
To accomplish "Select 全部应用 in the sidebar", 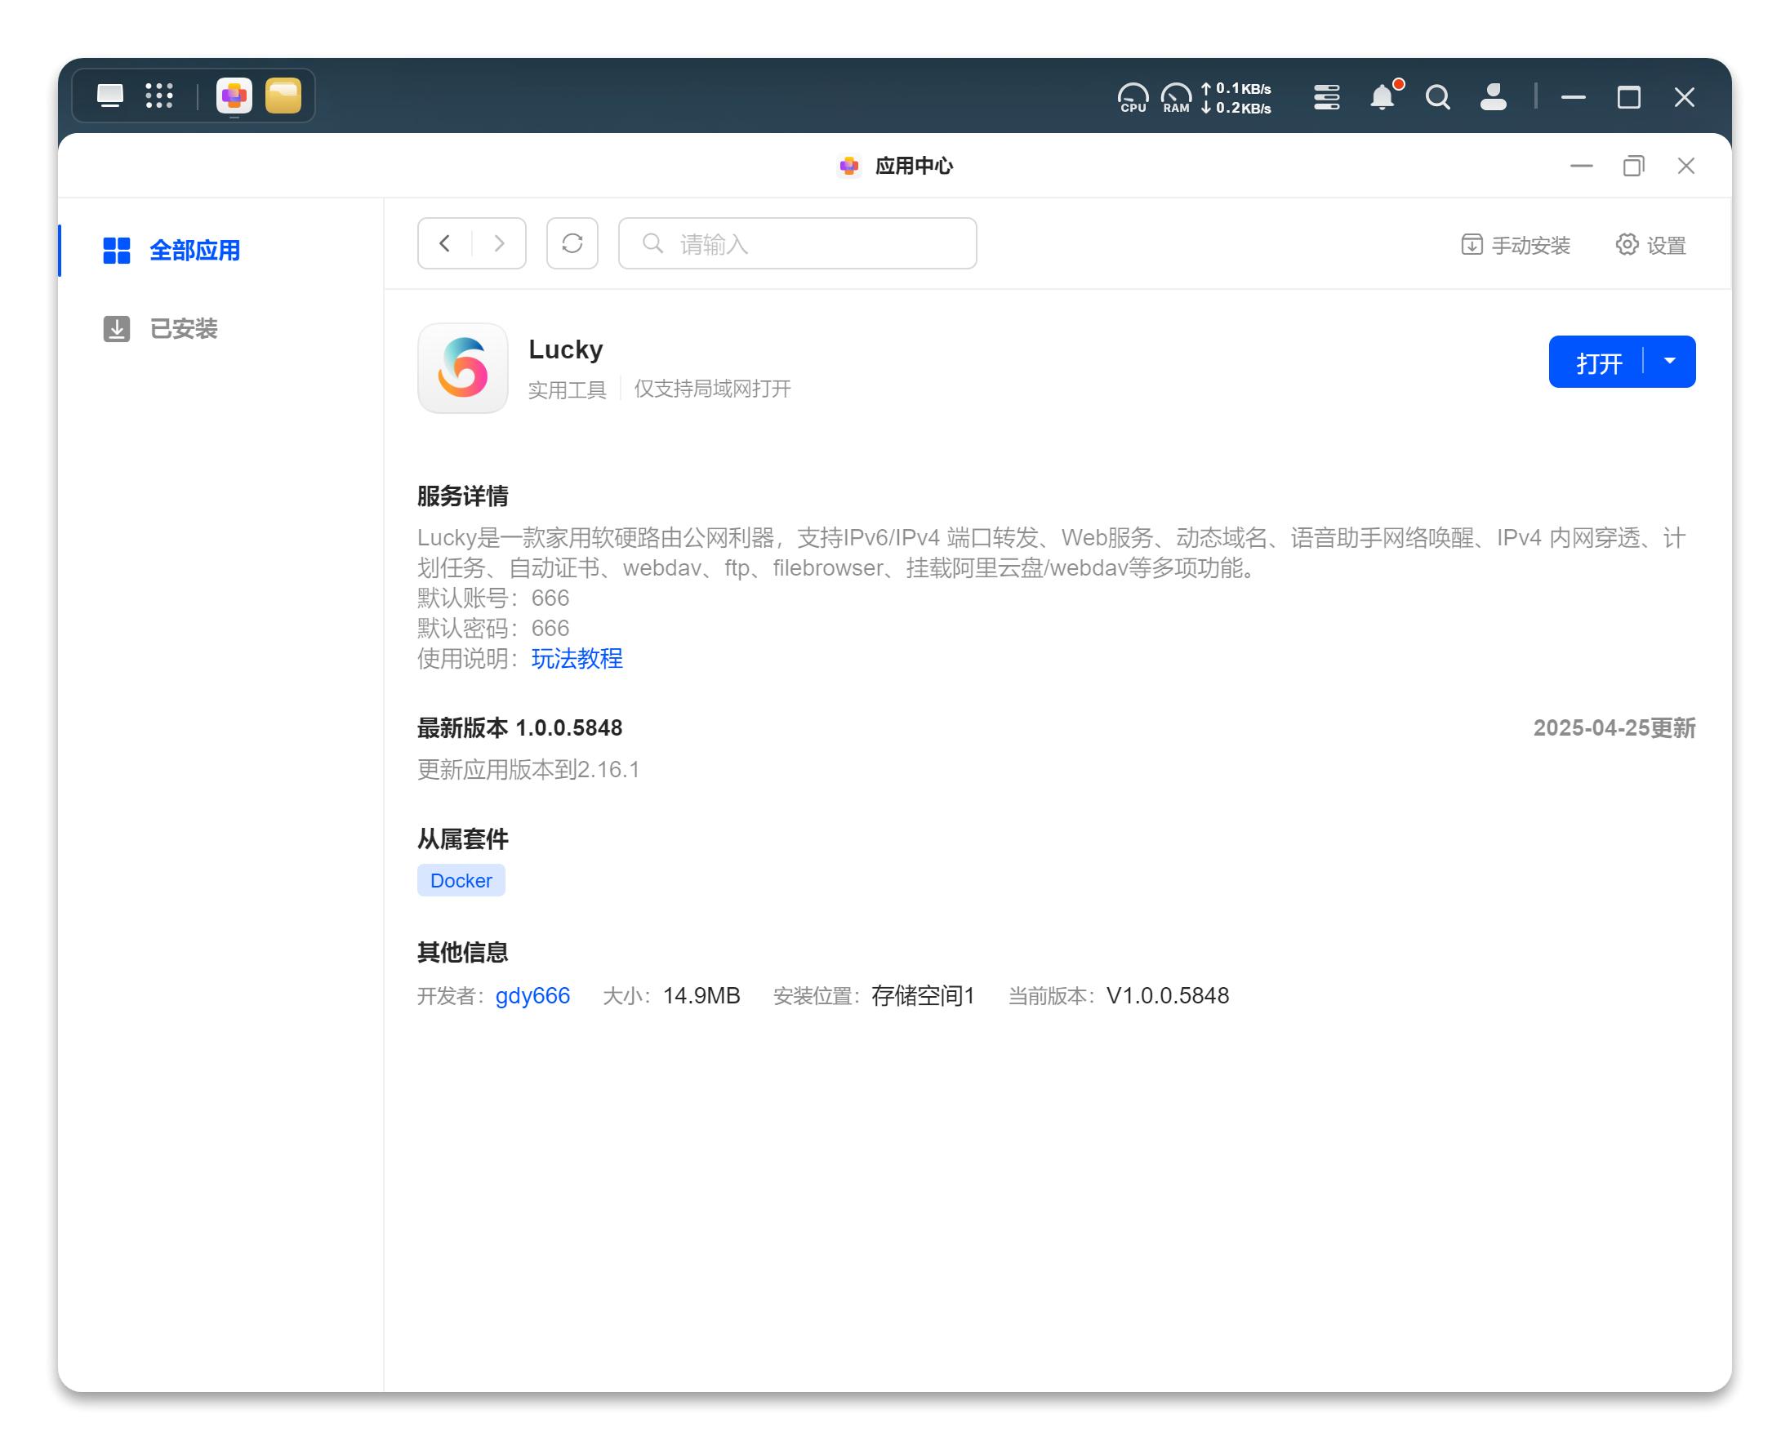I will click(194, 250).
